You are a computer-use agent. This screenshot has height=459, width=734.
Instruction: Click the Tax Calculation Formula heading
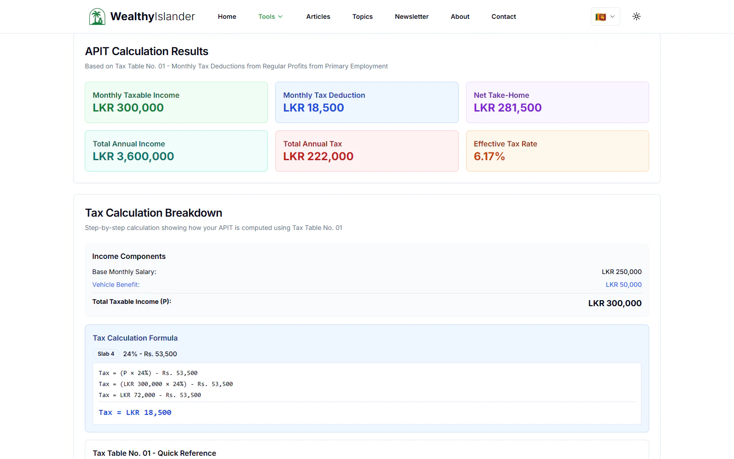(x=135, y=338)
